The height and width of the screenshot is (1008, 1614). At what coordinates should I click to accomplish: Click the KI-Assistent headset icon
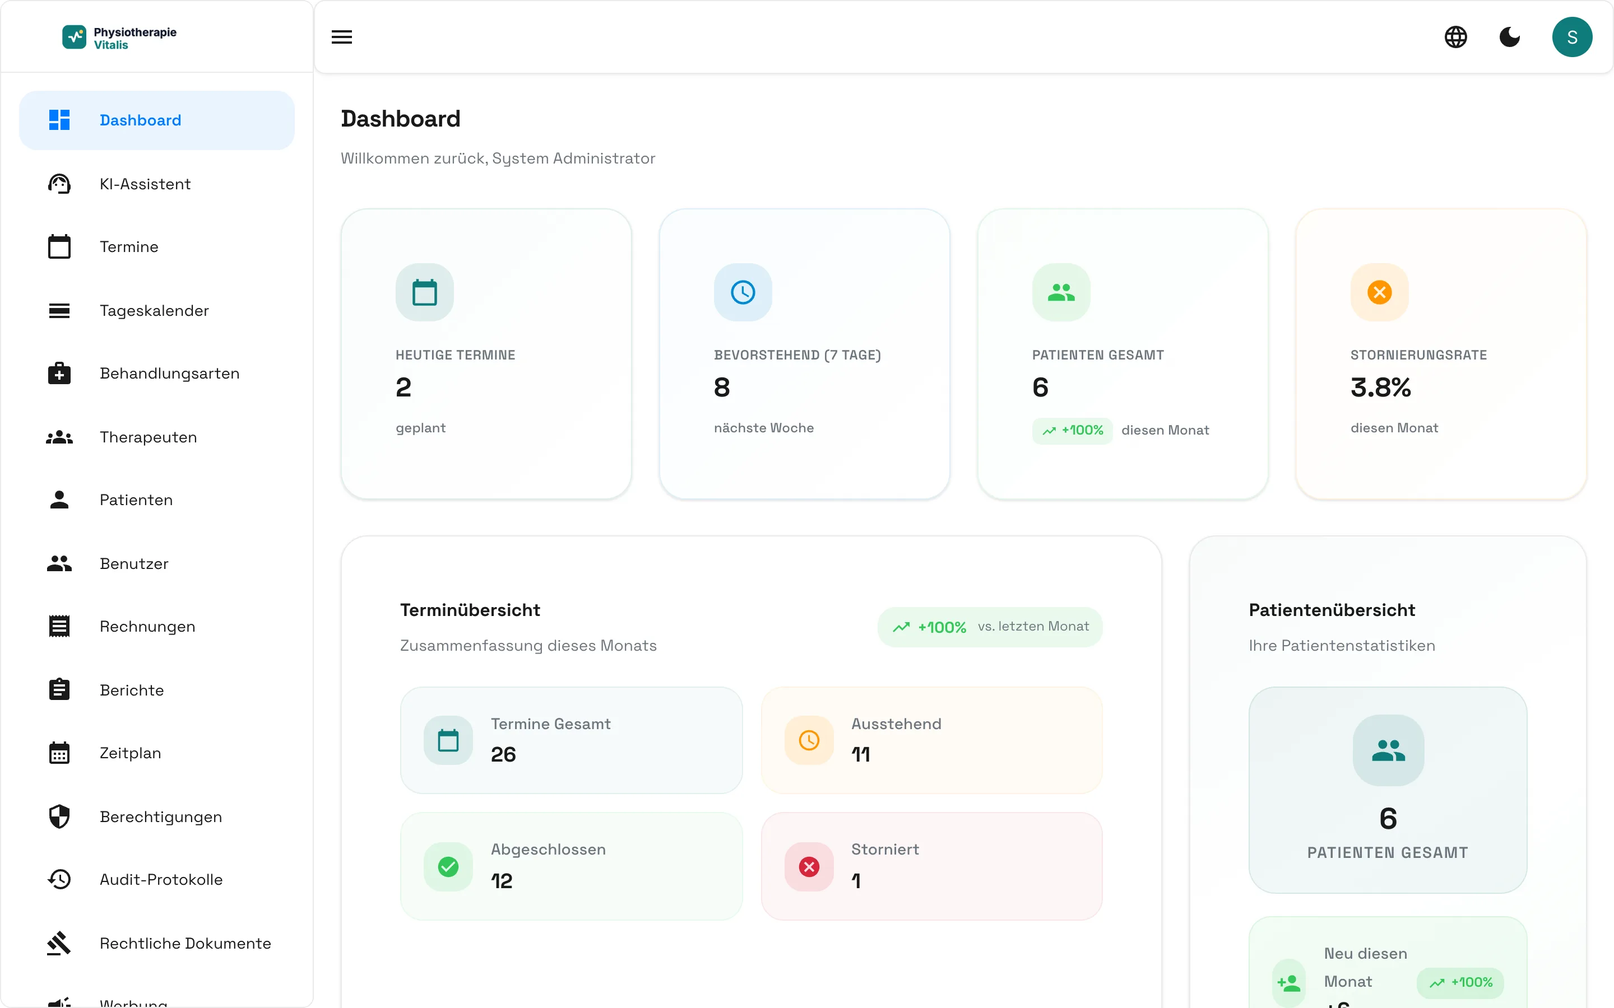59,183
